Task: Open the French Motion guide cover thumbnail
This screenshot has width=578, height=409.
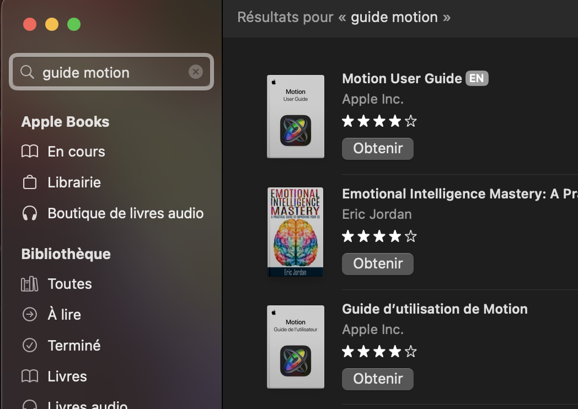Action: tap(296, 347)
